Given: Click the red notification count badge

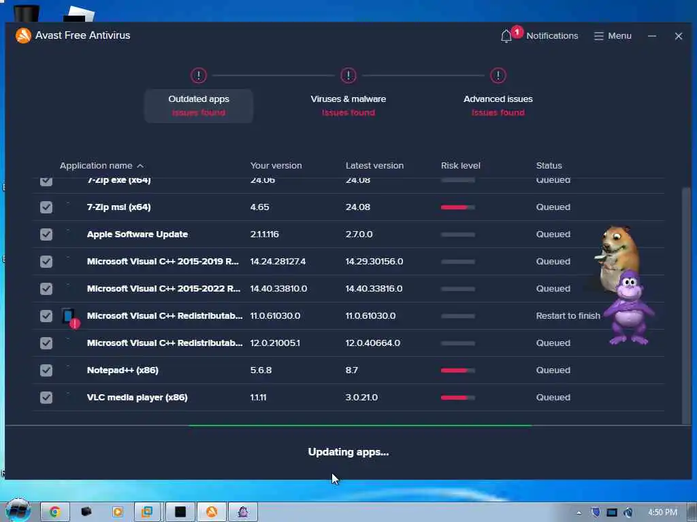Looking at the screenshot, I should tap(517, 31).
